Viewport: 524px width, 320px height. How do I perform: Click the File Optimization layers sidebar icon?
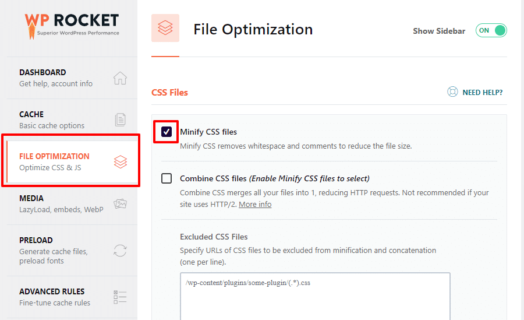click(121, 162)
